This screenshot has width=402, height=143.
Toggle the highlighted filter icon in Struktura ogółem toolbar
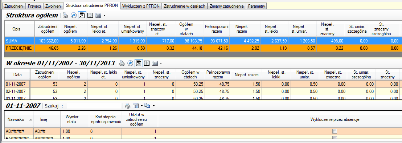[82, 16]
